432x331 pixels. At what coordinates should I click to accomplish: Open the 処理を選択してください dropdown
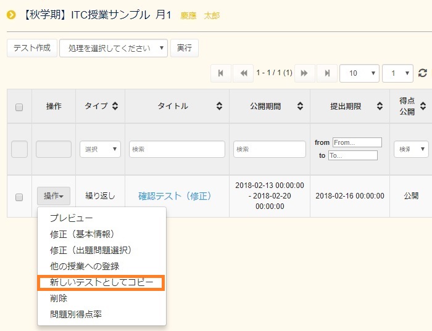[114, 48]
